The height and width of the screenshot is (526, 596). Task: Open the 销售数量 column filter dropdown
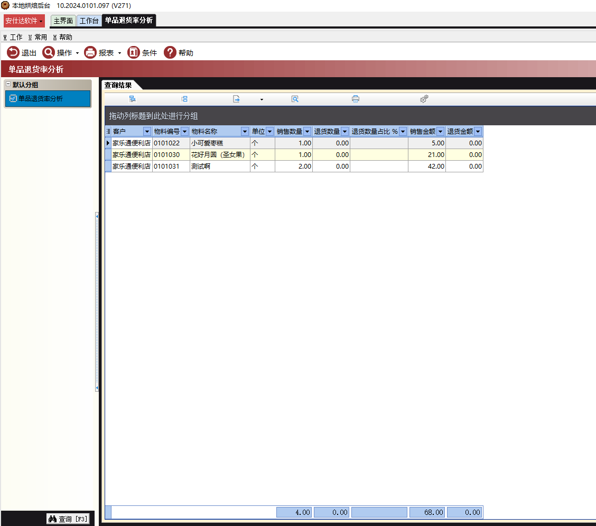[x=308, y=132]
